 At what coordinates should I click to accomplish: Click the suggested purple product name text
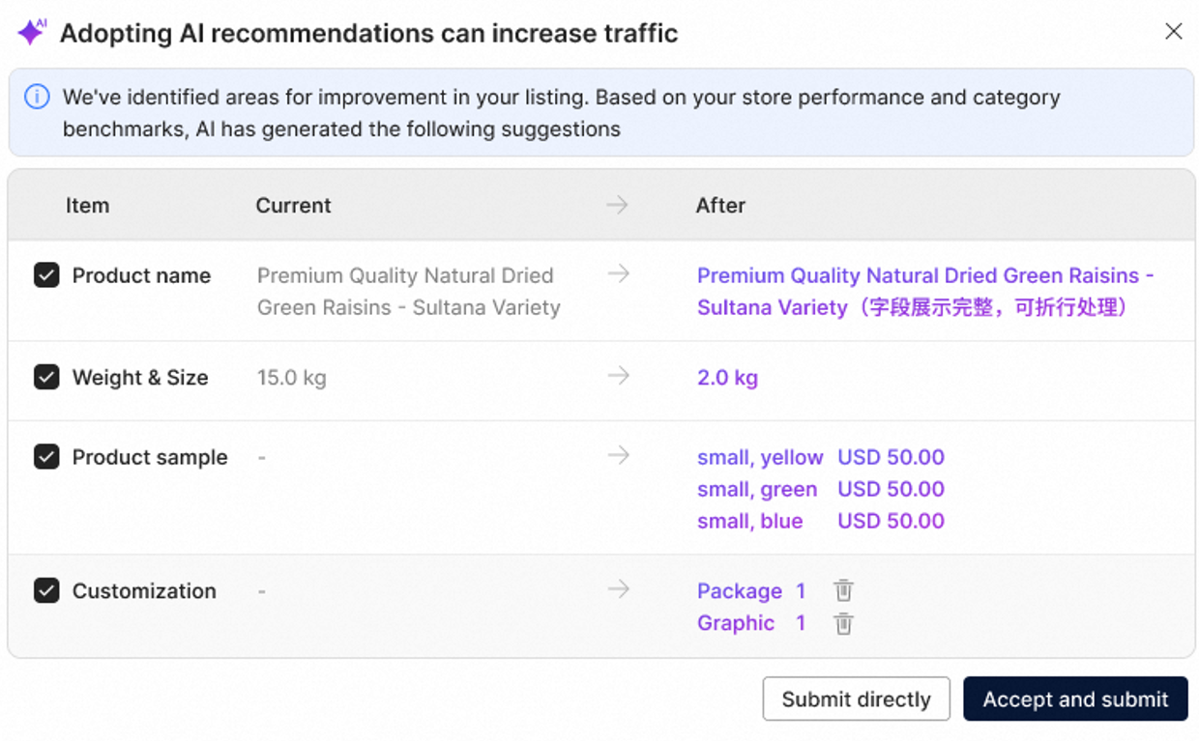[925, 292]
